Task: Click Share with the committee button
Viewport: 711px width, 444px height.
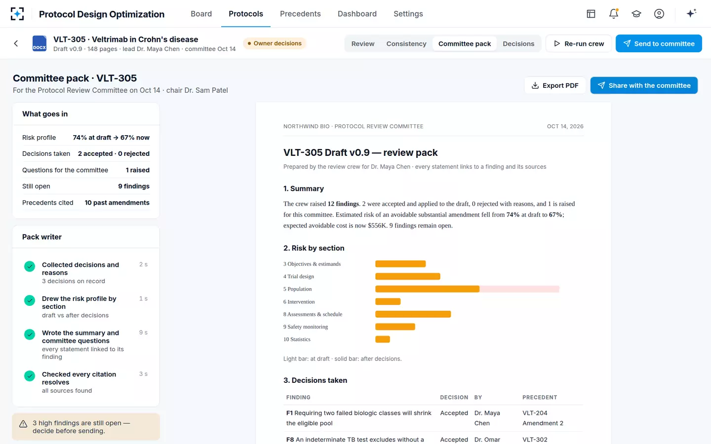Action: (644, 85)
